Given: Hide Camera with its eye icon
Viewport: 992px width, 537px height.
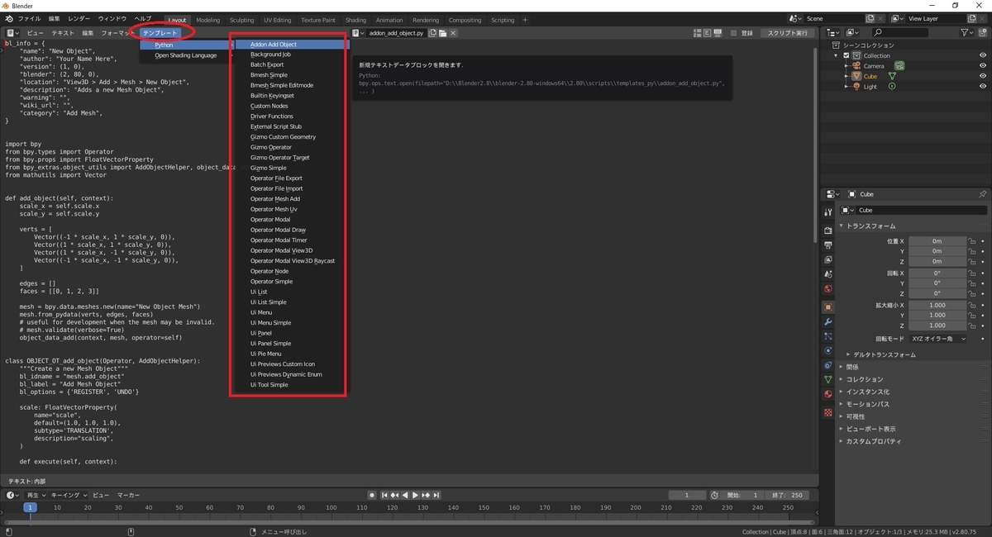Looking at the screenshot, I should (x=983, y=65).
